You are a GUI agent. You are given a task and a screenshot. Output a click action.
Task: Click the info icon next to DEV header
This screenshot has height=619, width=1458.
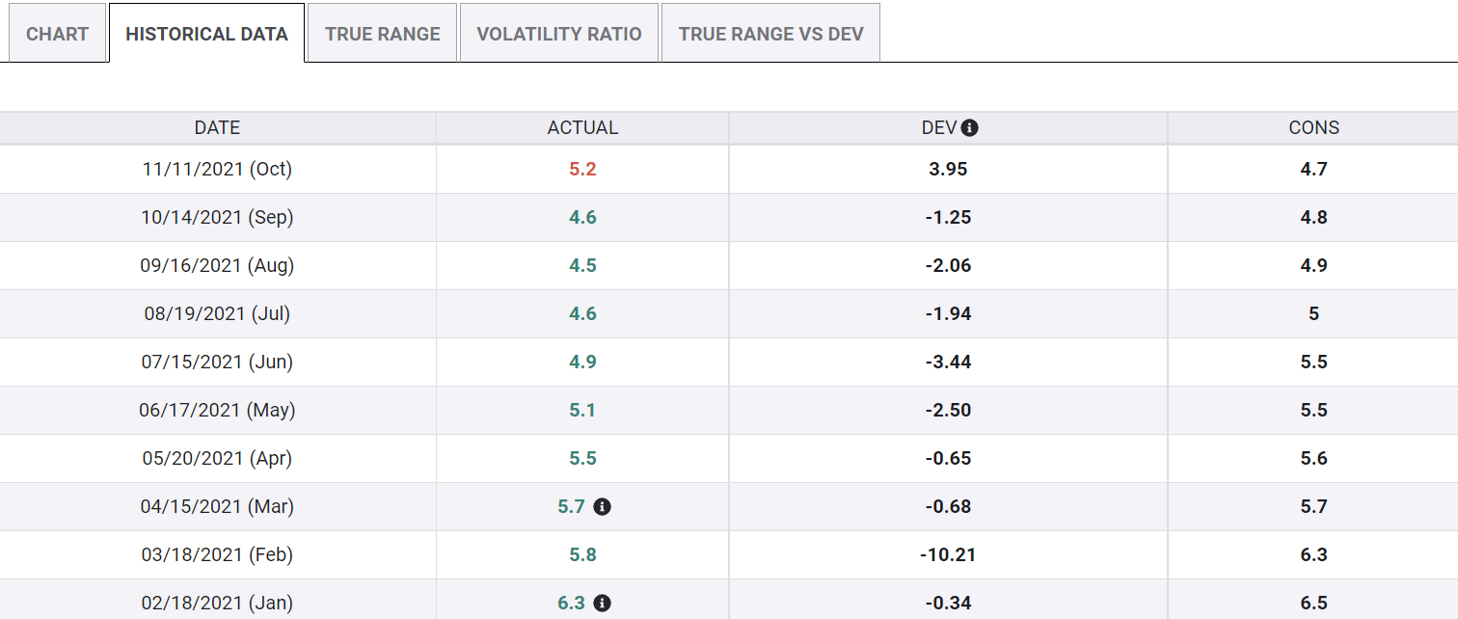pos(970,128)
